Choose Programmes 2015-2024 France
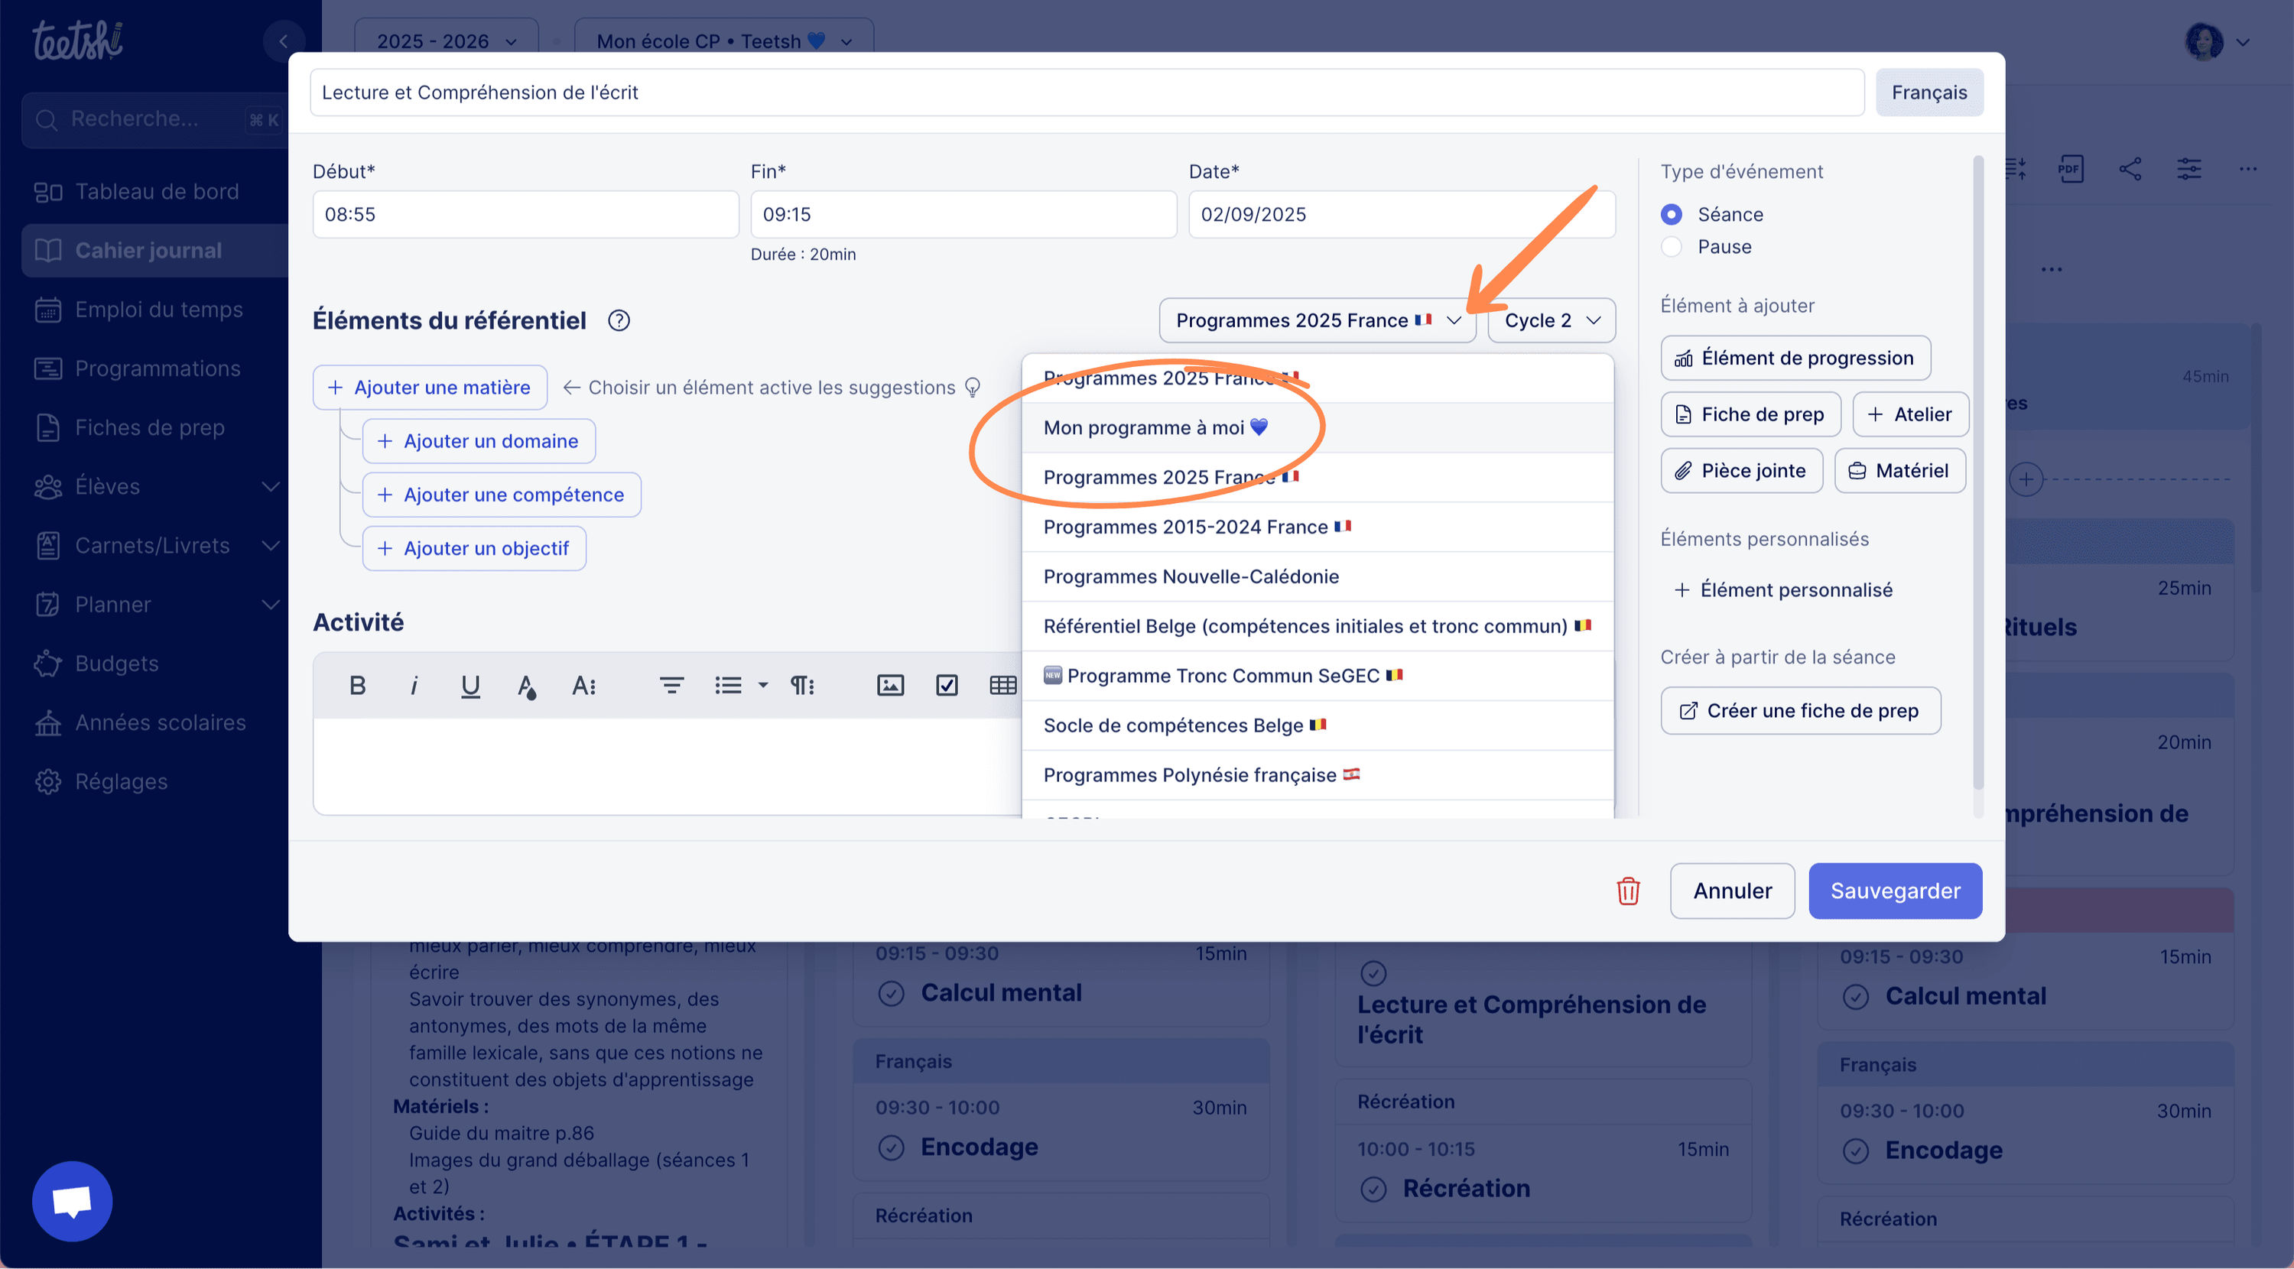The width and height of the screenshot is (2294, 1269). (1317, 527)
